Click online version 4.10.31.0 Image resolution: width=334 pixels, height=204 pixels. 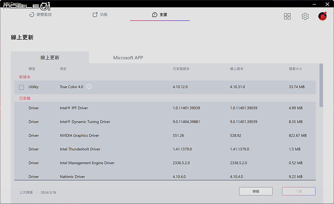237,87
